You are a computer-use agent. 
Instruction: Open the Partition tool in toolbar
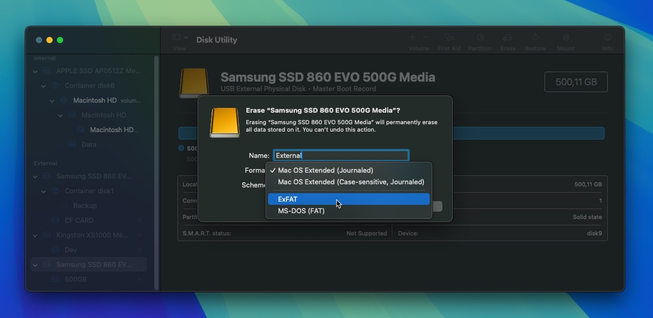480,37
